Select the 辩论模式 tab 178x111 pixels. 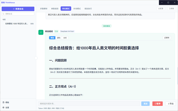(x=66, y=8)
